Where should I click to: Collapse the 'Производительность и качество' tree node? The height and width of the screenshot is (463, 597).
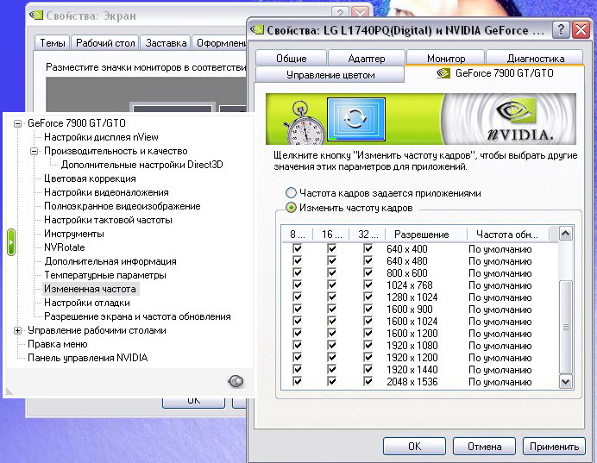tap(35, 151)
